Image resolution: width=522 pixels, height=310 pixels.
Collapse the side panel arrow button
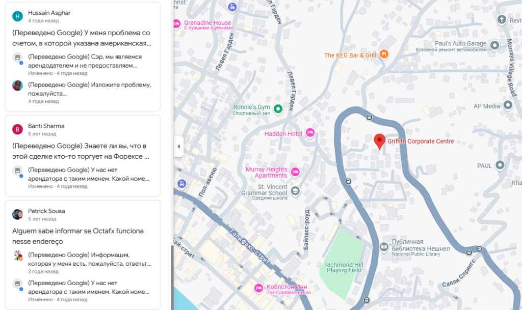click(179, 146)
